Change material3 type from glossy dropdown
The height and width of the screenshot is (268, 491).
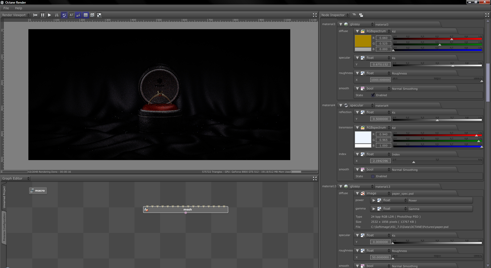click(x=362, y=24)
